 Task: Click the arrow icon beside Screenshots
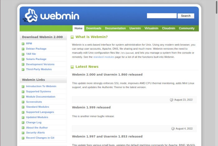coord(23,102)
